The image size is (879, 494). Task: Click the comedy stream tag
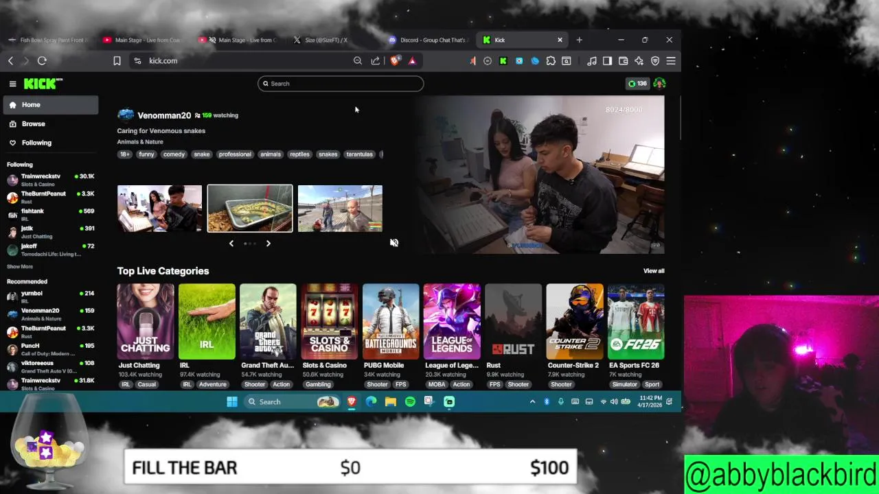(174, 154)
